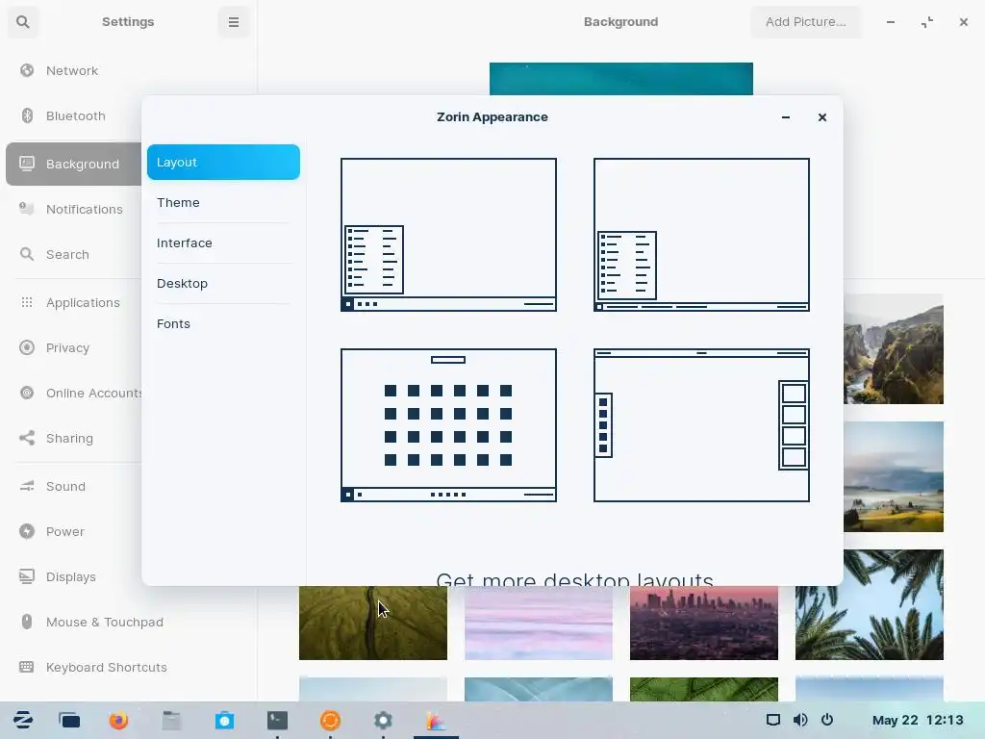The width and height of the screenshot is (985, 739).
Task: Click the Search magnifier icon in sidebar list
Action: pyautogui.click(x=27, y=254)
